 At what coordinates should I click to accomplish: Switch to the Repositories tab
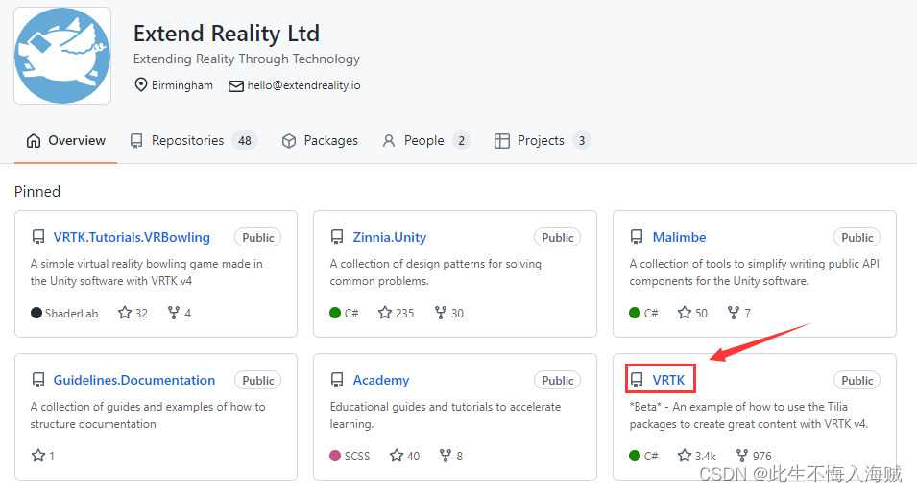coord(194,141)
